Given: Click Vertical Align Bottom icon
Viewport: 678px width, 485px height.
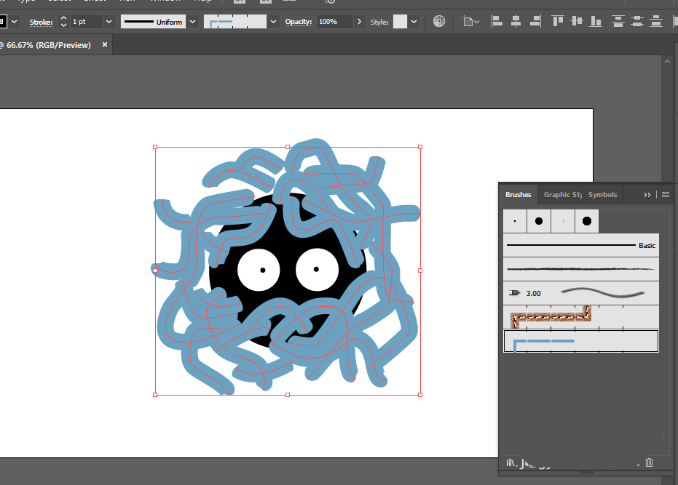Looking at the screenshot, I should [596, 21].
